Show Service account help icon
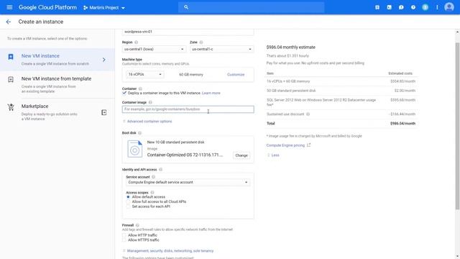The width and height of the screenshot is (460, 259). pos(153,177)
